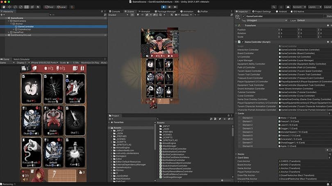Switch to the Console tab
The width and height of the screenshot is (332, 186).
tap(114, 11)
